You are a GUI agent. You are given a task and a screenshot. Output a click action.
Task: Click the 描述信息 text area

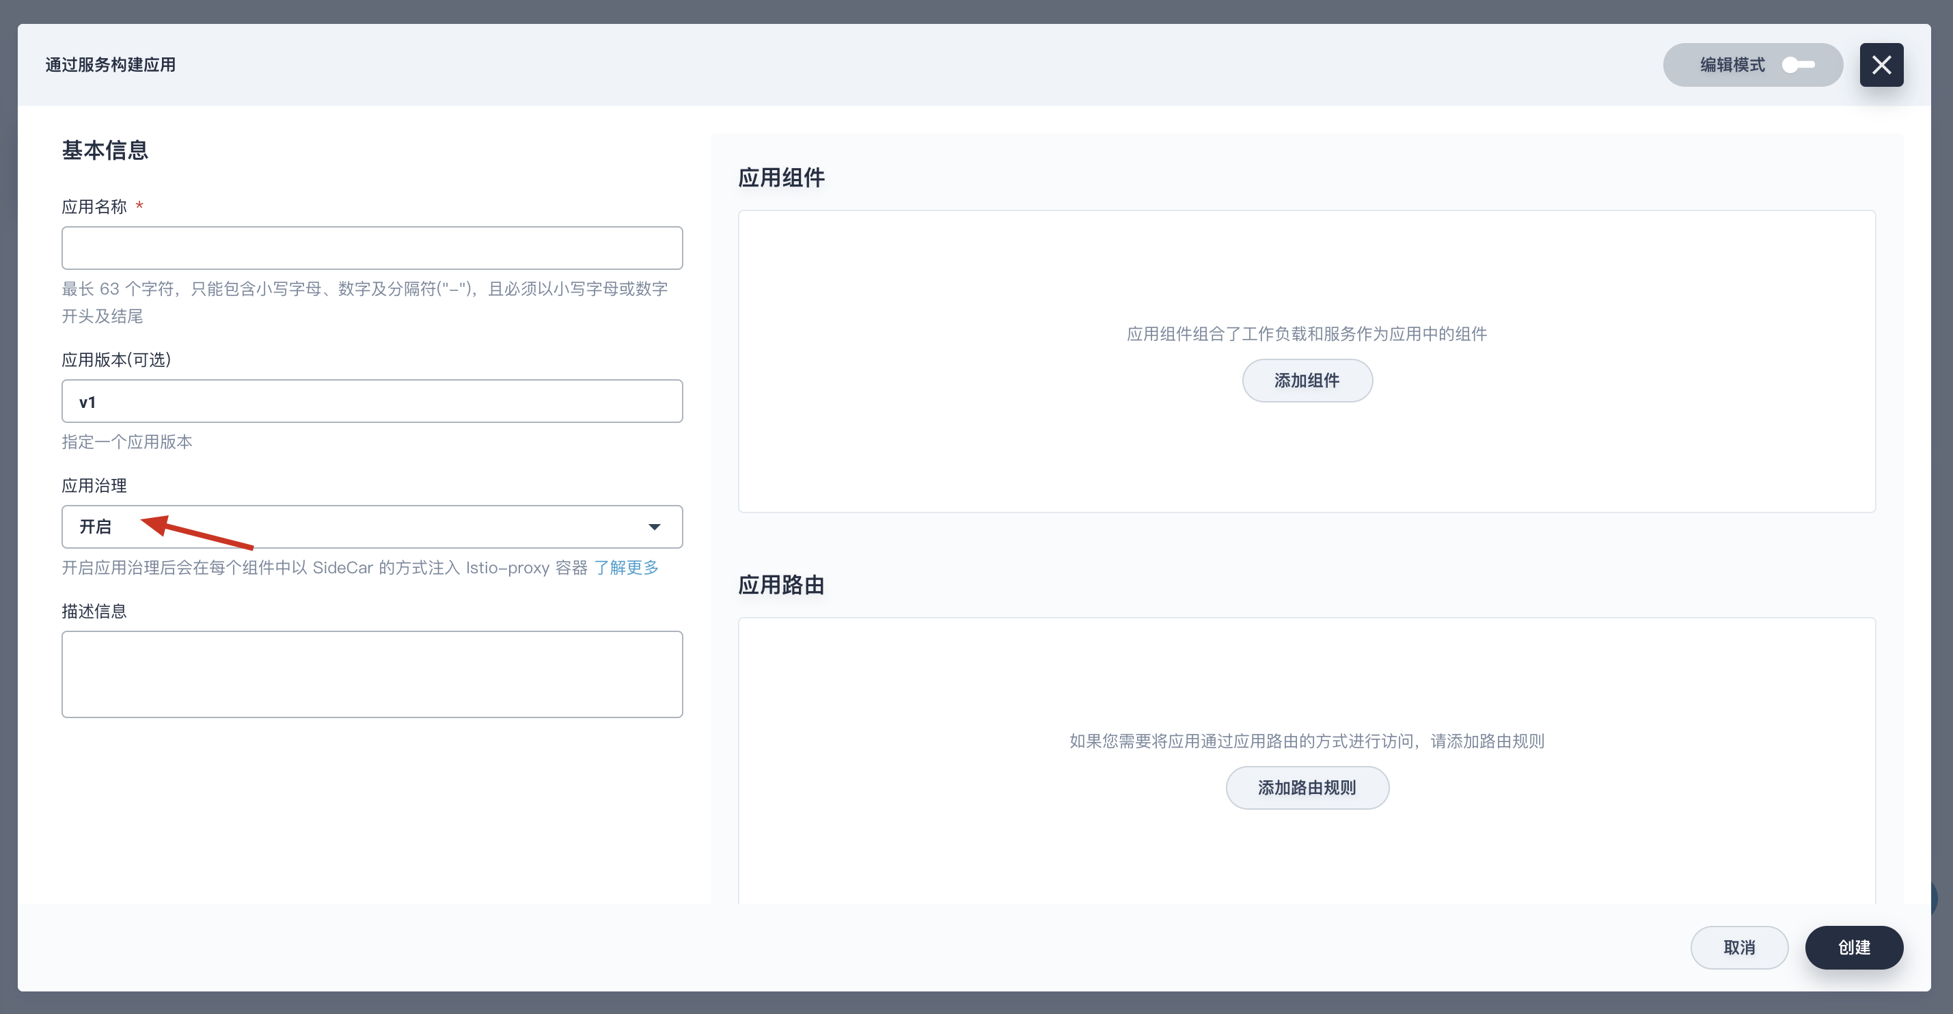(372, 674)
